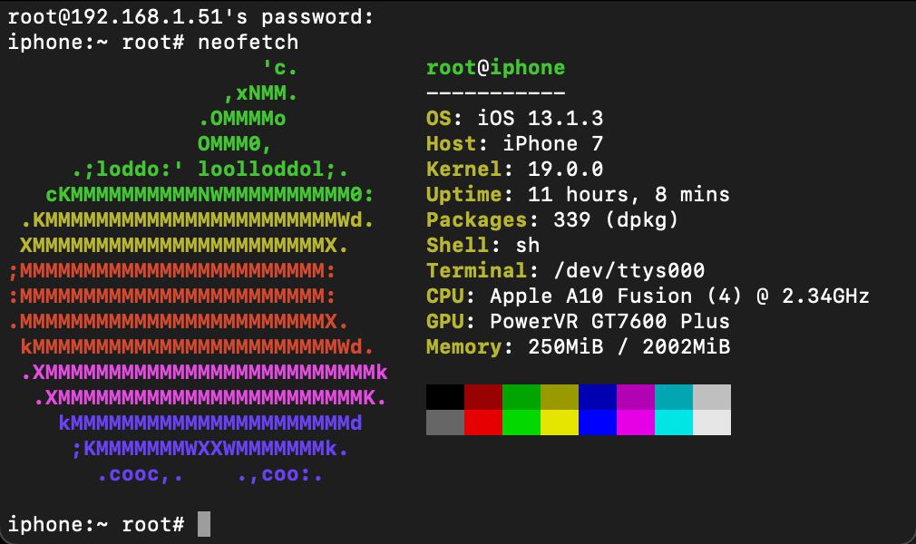Viewport: 916px width, 544px height.
Task: Click the 'GPU: PowerVR GT7600 Plus' line
Action: click(x=578, y=321)
